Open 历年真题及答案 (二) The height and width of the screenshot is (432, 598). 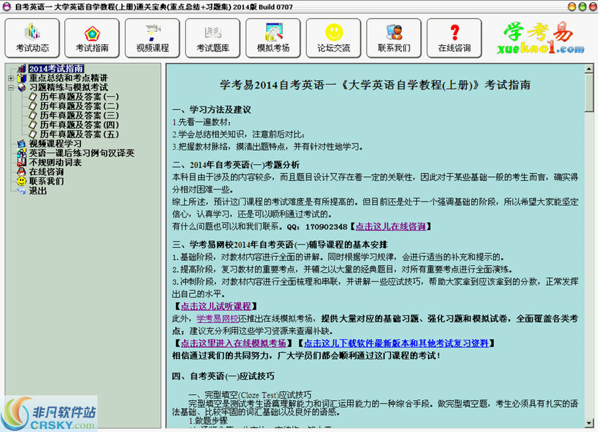[79, 106]
